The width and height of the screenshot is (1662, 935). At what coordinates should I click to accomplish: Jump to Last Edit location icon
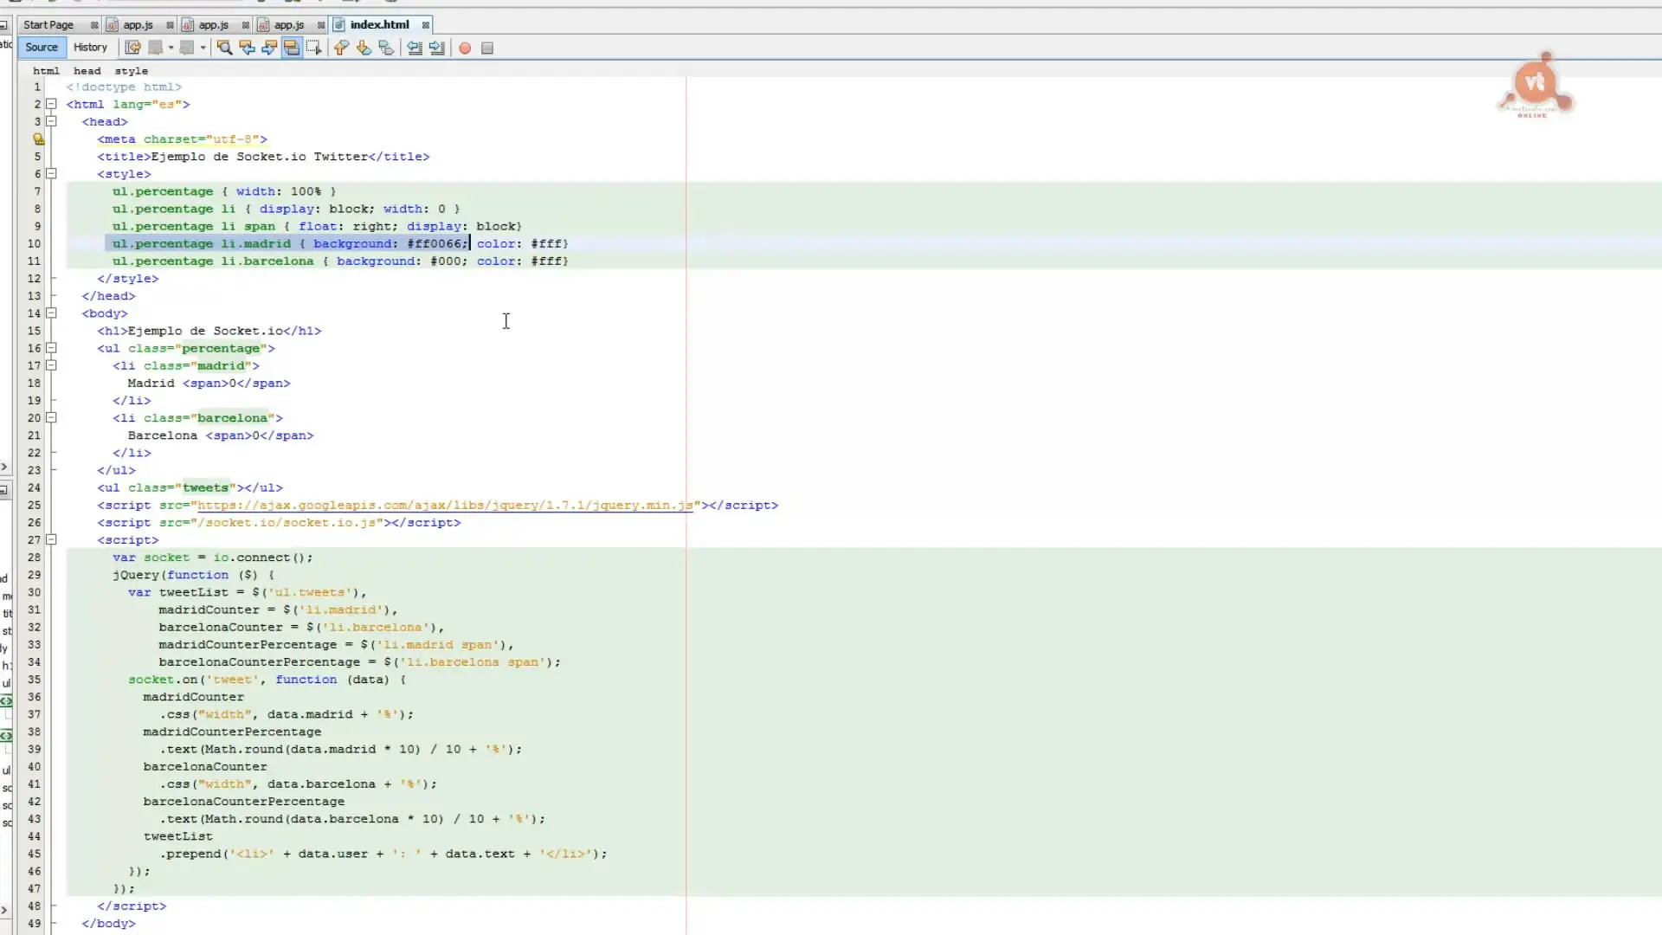tap(132, 48)
